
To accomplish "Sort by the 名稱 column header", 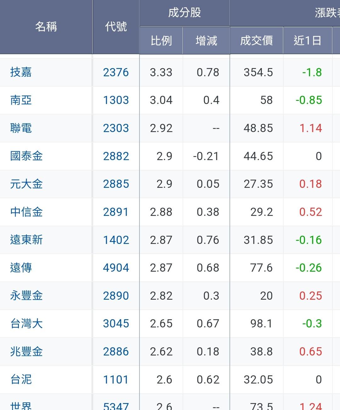I will coord(46,27).
